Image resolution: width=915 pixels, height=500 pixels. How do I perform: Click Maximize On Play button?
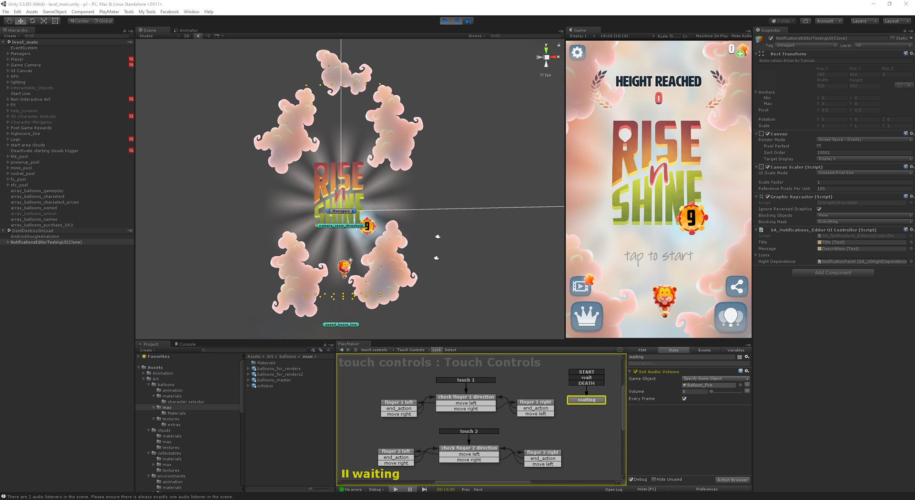point(712,36)
